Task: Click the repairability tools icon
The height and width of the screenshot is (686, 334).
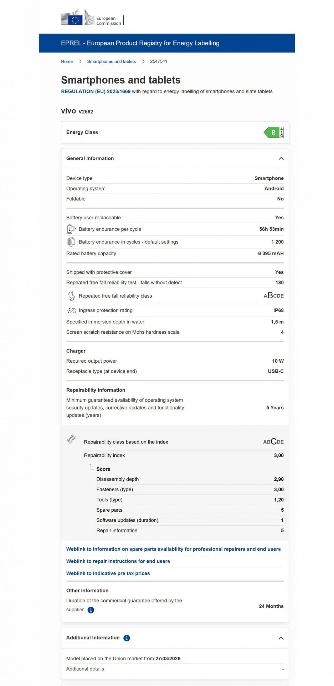Action: (71, 439)
